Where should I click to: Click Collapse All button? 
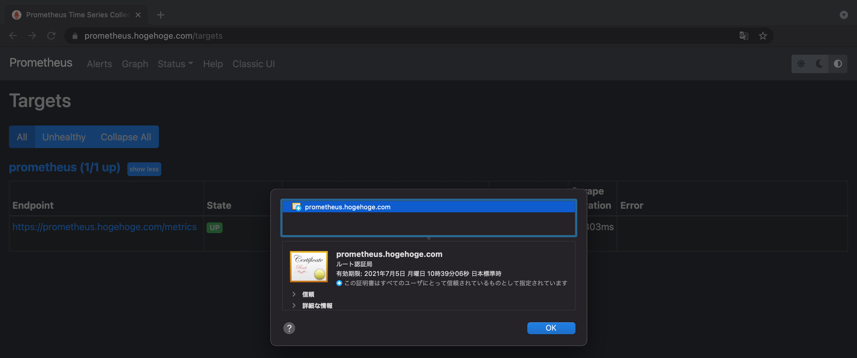tap(126, 136)
